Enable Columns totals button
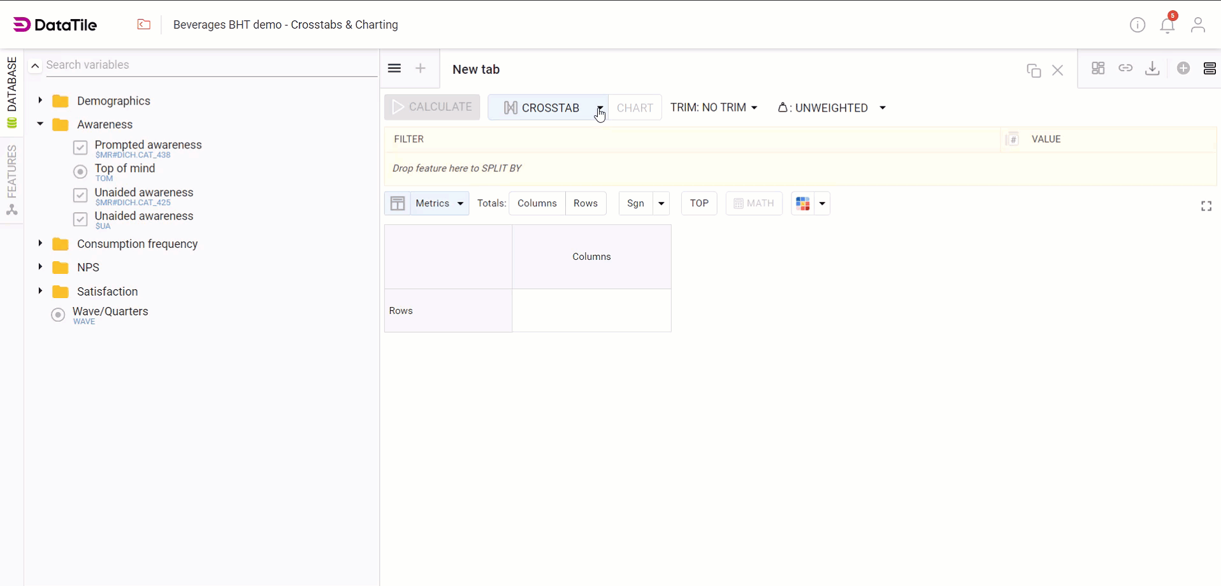 (x=537, y=203)
